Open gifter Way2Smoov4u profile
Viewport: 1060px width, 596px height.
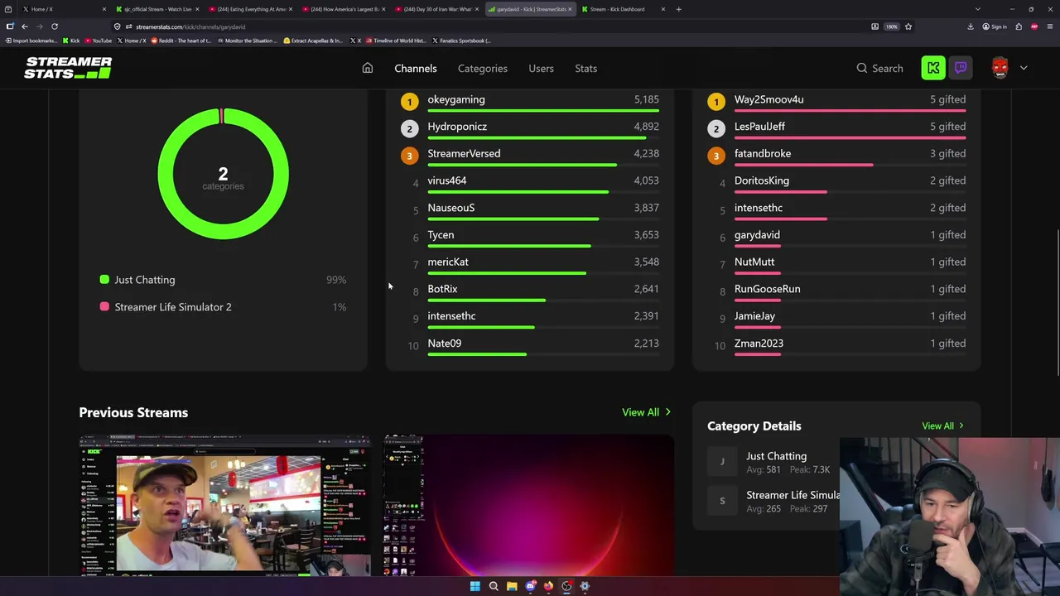click(768, 99)
